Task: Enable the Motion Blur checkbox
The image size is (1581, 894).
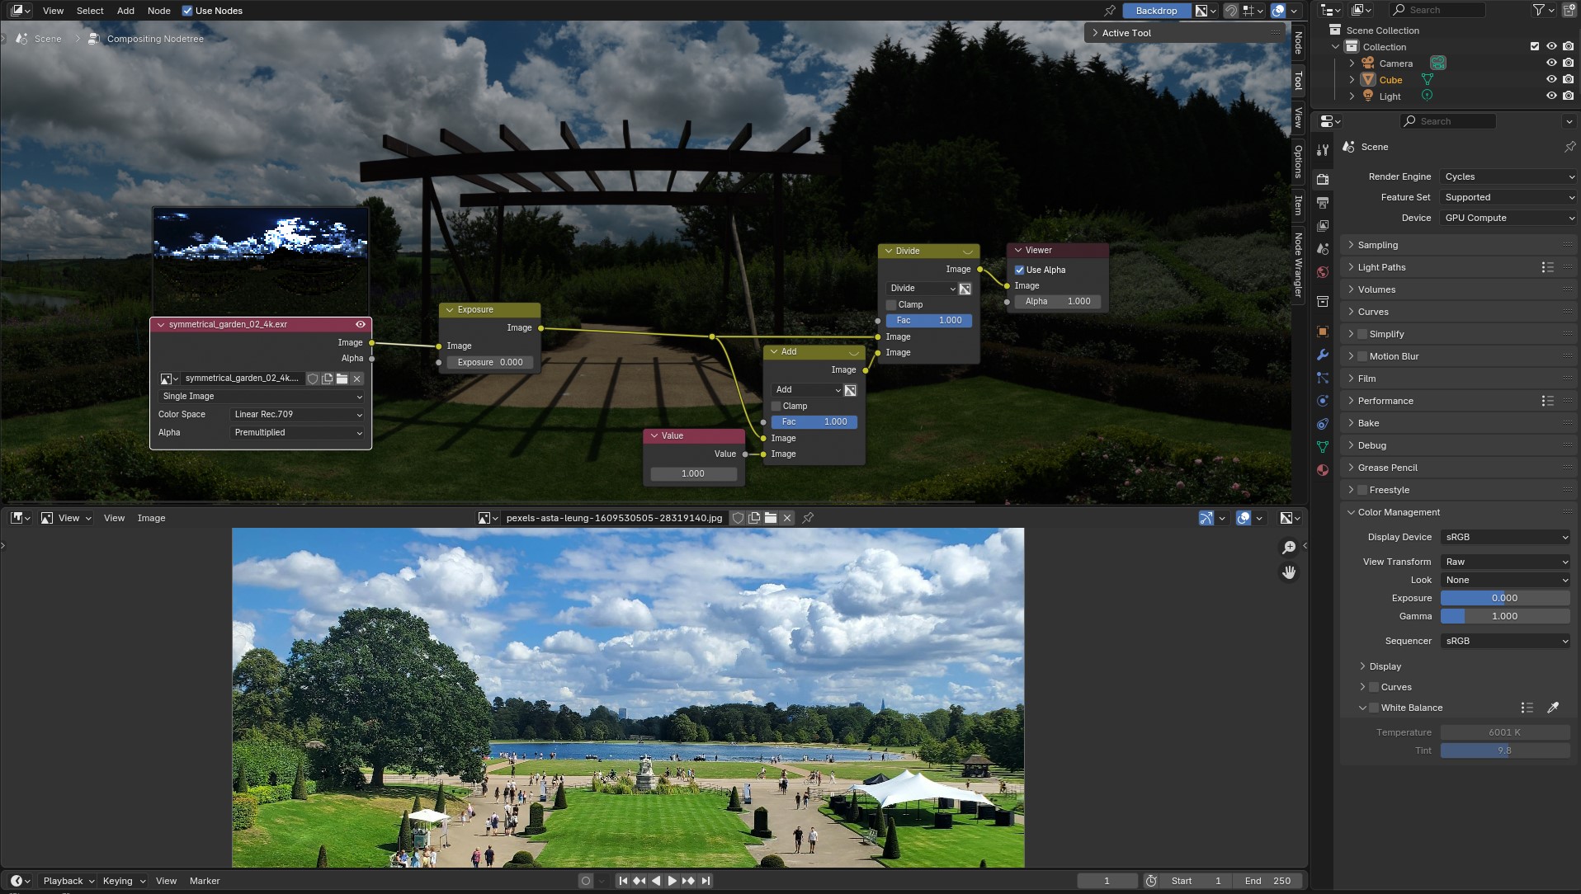Action: coord(1362,356)
